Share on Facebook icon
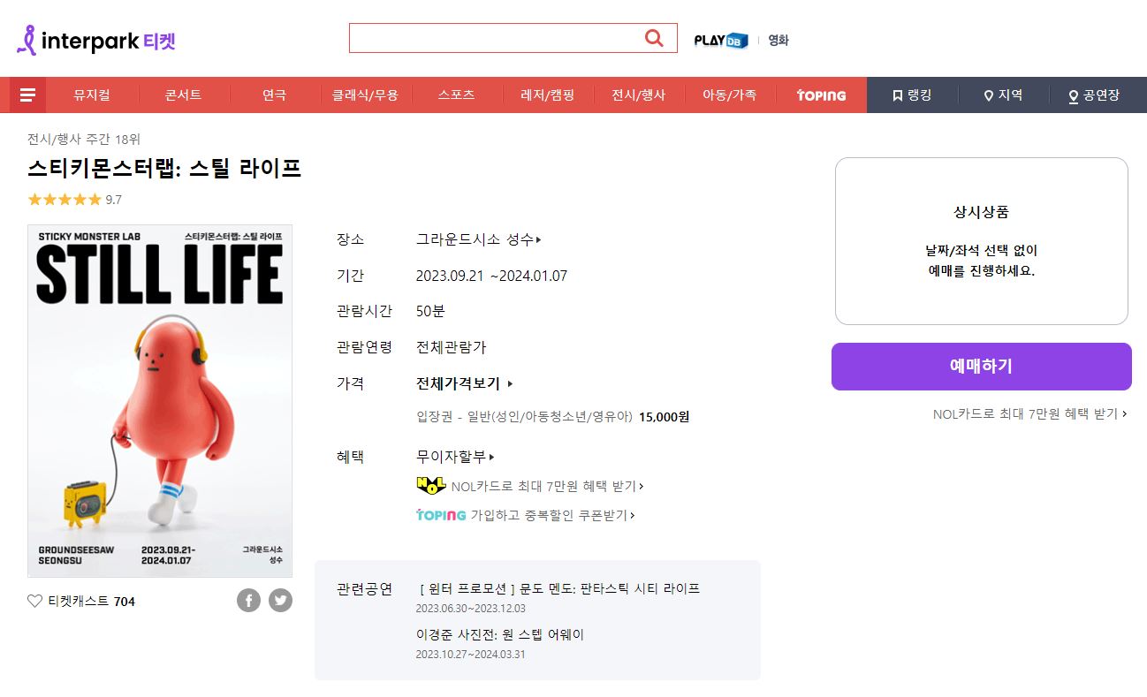The image size is (1147, 697). pyautogui.click(x=248, y=601)
